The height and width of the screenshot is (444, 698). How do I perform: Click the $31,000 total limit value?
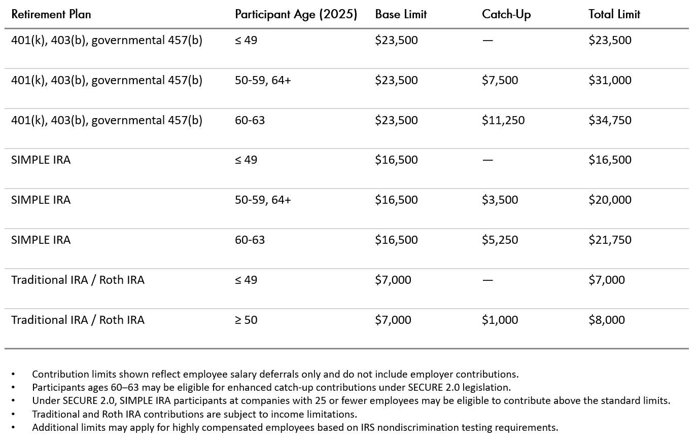(x=610, y=80)
